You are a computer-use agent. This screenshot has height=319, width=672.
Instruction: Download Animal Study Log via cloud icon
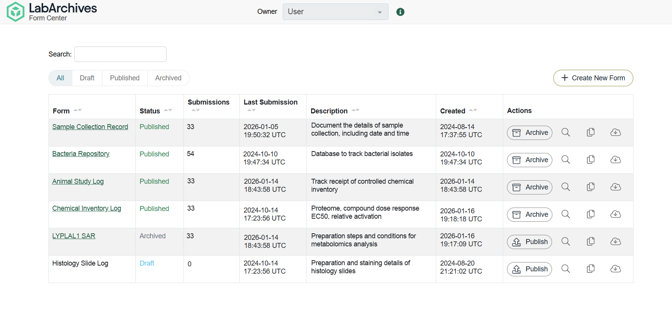(615, 187)
